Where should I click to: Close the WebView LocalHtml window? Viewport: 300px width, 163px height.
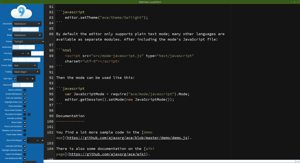pos(298,2)
